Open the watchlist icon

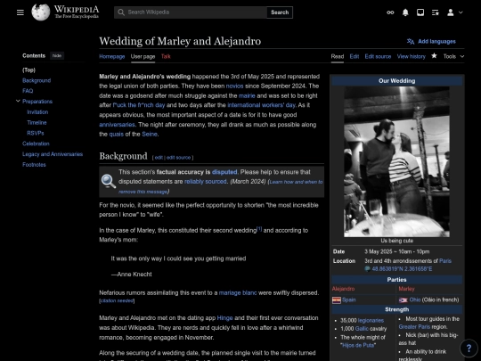pyautogui.click(x=436, y=12)
